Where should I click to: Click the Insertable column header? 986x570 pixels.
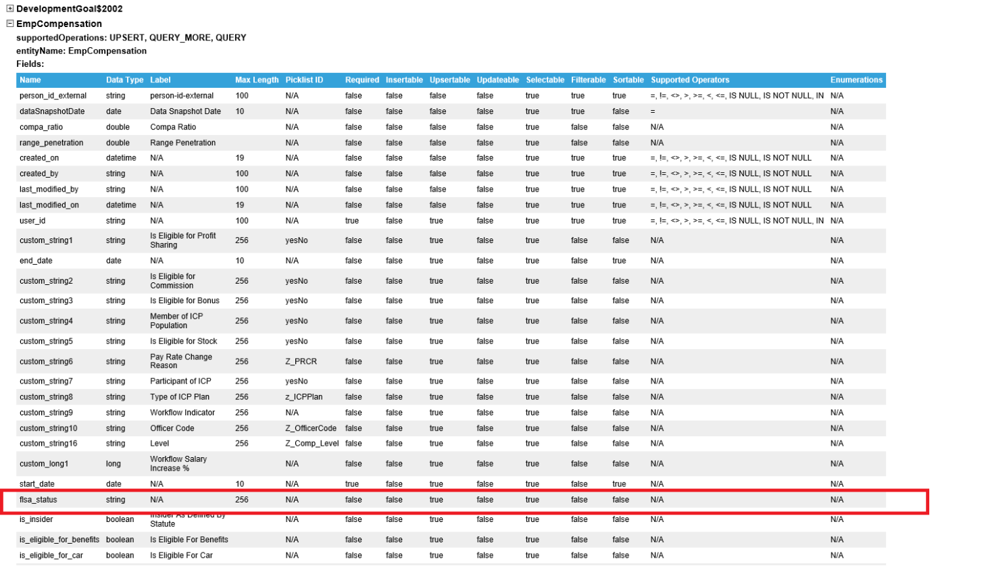(404, 80)
